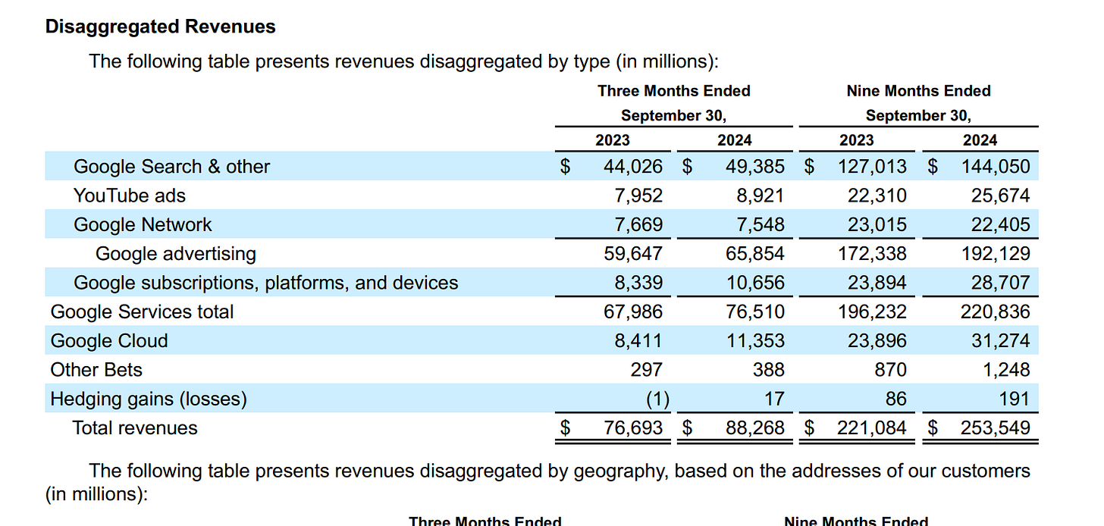This screenshot has height=526, width=1104.
Task: Click the sentence about revenues disaggregated by type
Action: [x=403, y=61]
